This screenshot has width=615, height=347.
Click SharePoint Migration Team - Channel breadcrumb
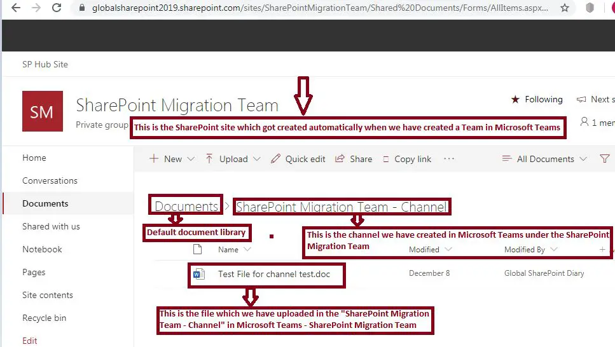(342, 207)
